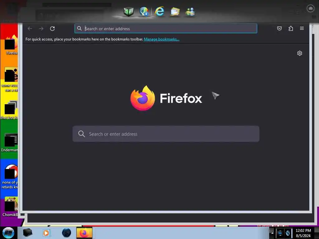The width and height of the screenshot is (319, 239).
Task: Open Messenger people icon in top dock
Action: (190, 12)
